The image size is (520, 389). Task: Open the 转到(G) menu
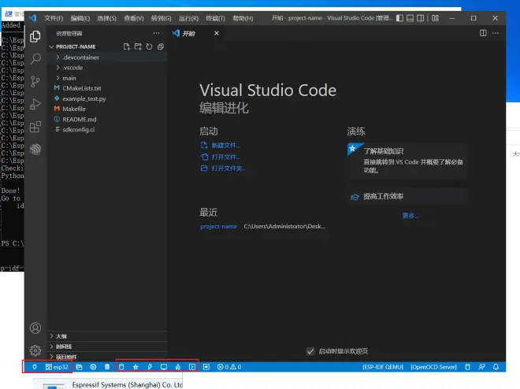[x=162, y=18]
